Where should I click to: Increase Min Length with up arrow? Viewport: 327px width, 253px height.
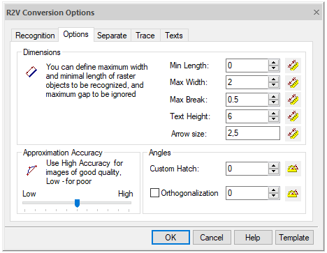coord(273,63)
